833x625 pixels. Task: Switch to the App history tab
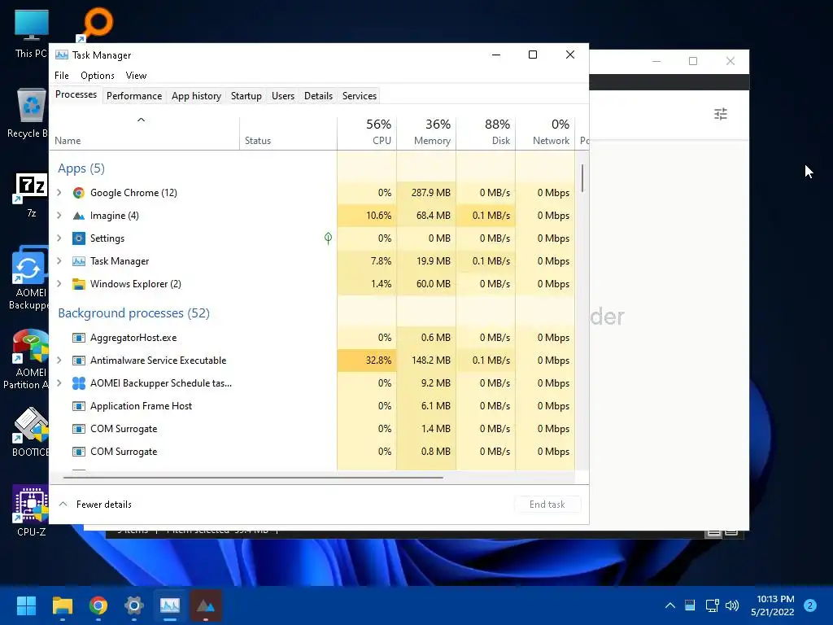196,96
